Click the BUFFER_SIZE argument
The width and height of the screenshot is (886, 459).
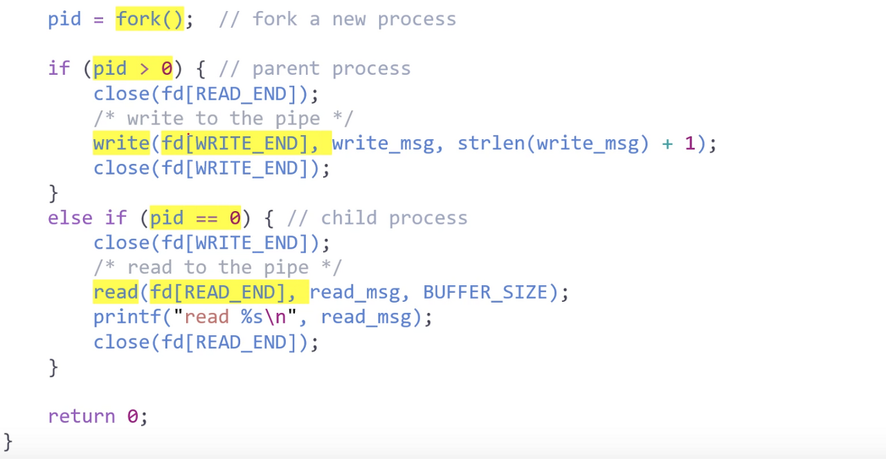coord(485,292)
